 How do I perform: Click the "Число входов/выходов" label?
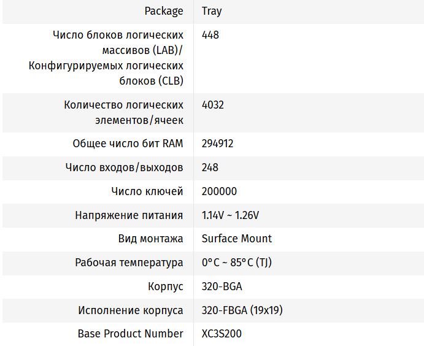[x=124, y=167]
